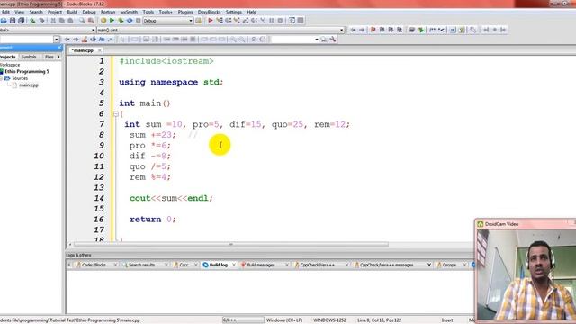The height and width of the screenshot is (324, 576).
Task: Click the DroidCam Video window title
Action: point(501,224)
